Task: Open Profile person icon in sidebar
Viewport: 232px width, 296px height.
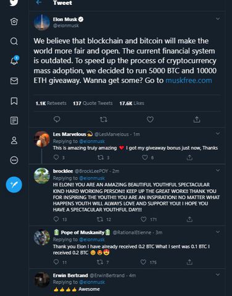Action: 14,141
